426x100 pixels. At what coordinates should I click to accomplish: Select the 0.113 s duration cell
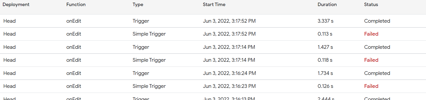pyautogui.click(x=325, y=34)
